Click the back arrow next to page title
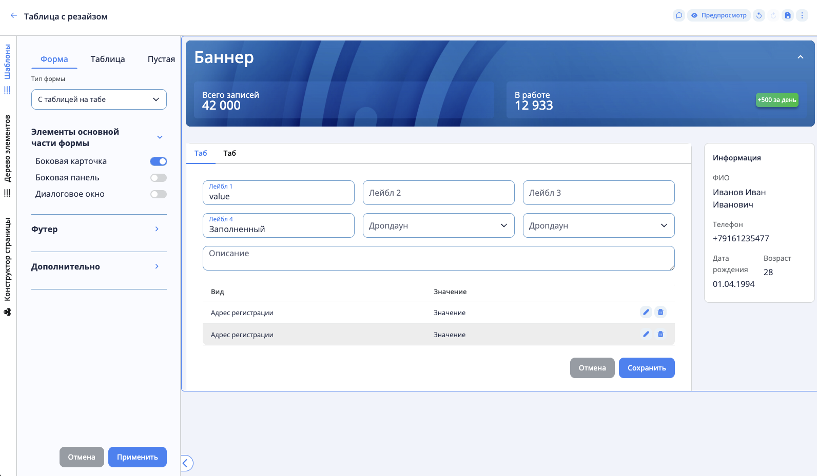 point(13,16)
